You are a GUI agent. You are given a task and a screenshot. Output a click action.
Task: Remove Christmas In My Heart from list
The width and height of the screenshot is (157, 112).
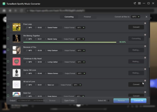pos(145,58)
